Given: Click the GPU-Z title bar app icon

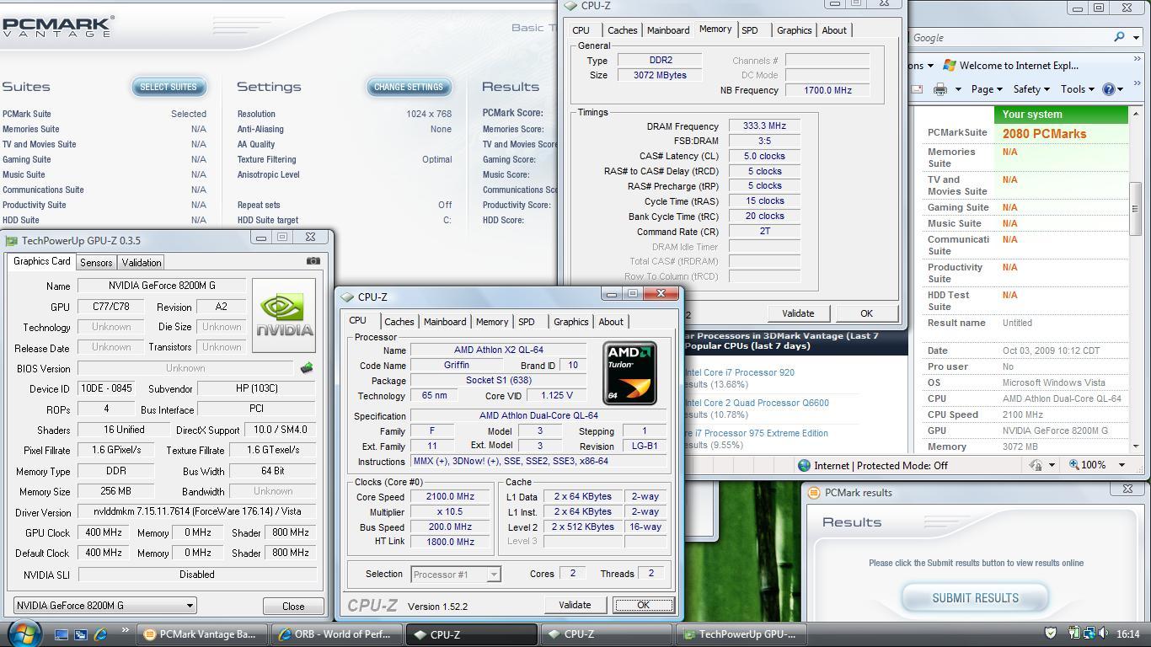Looking at the screenshot, I should point(12,241).
